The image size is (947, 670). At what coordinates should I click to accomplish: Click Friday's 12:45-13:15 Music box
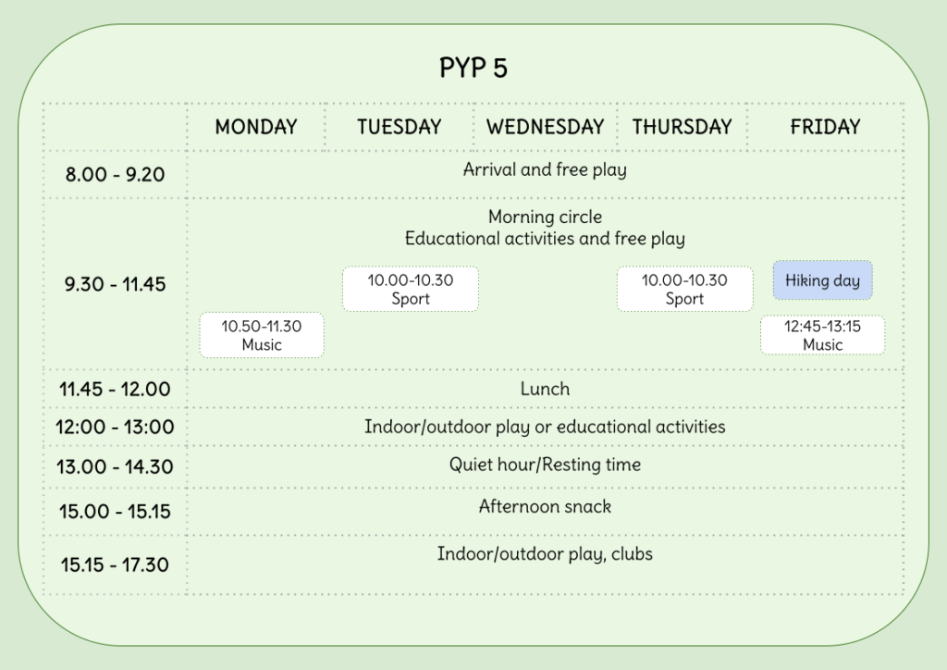click(x=822, y=335)
